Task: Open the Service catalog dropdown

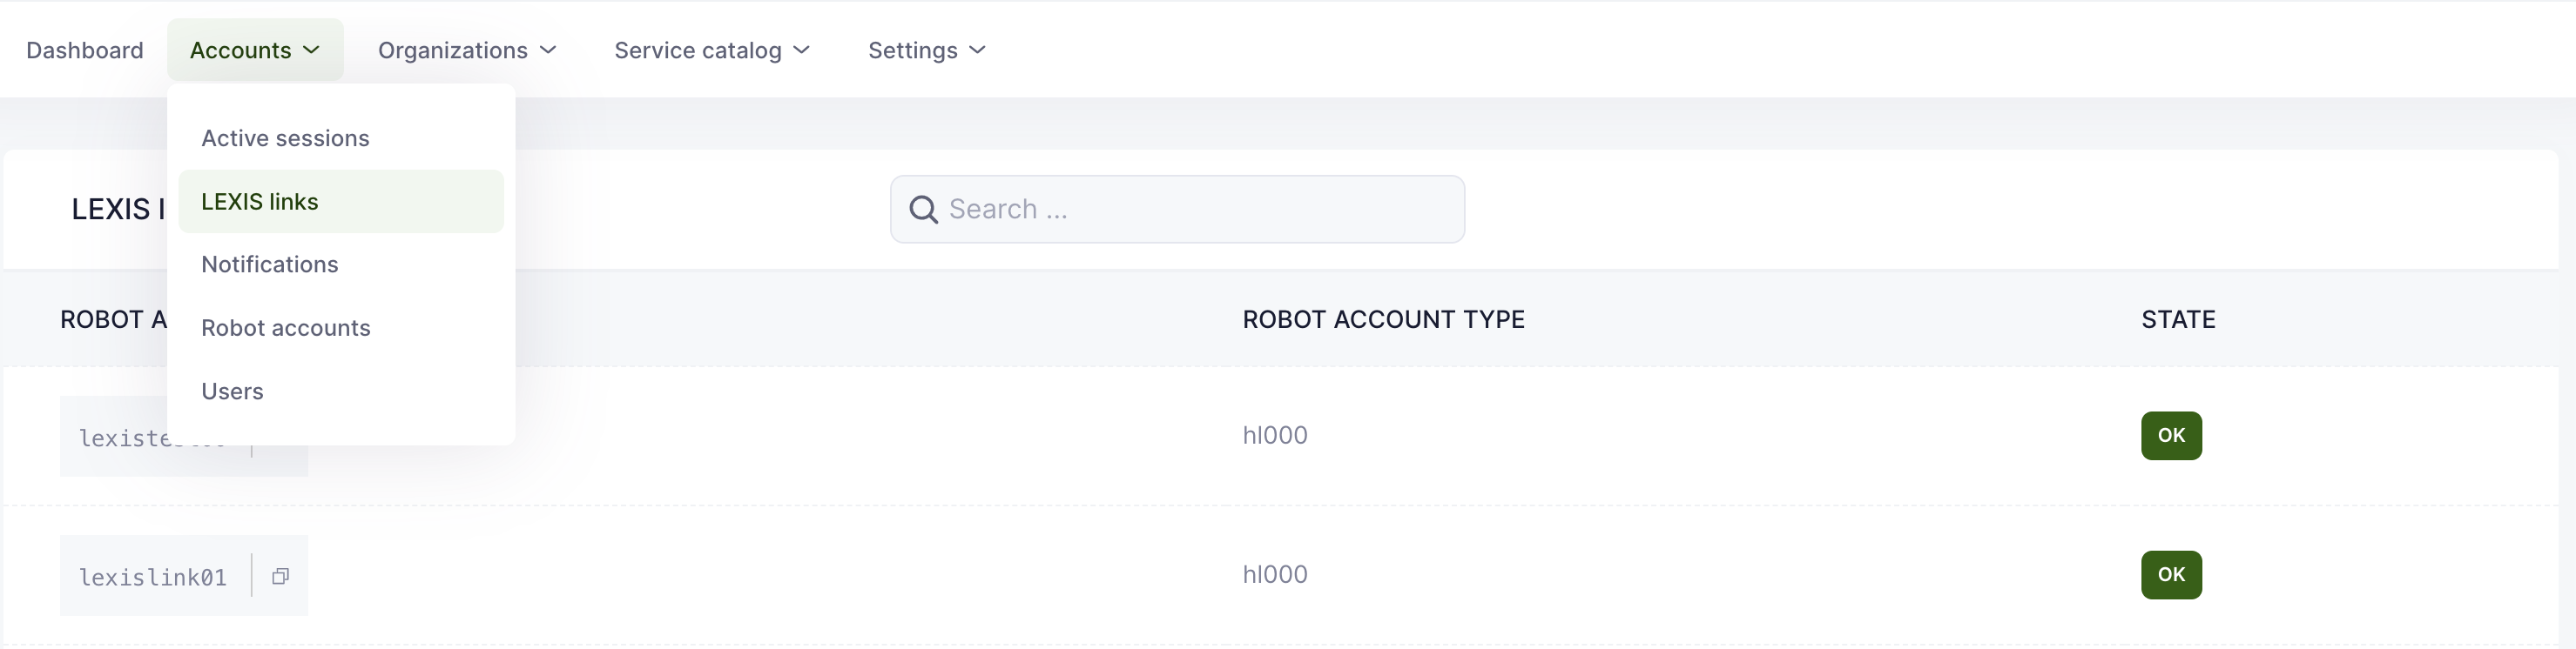Action: (711, 50)
